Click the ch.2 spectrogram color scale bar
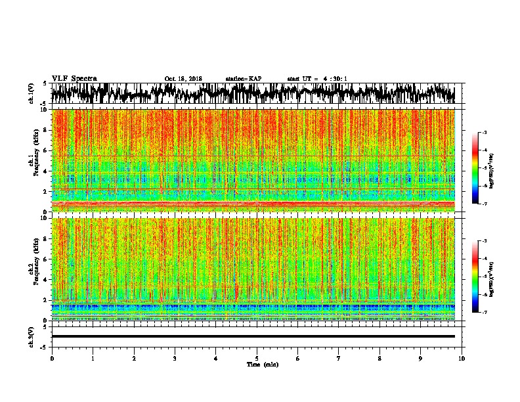The height and width of the screenshot is (402, 520). pyautogui.click(x=475, y=277)
